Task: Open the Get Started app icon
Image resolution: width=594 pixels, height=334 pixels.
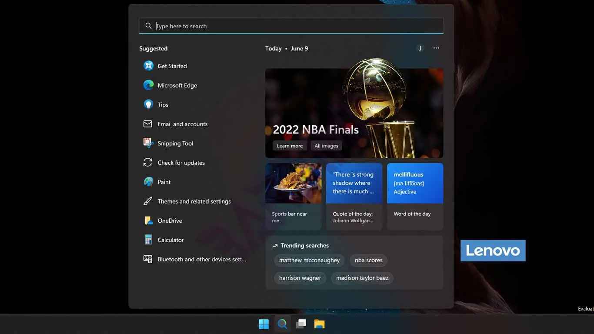Action: pyautogui.click(x=149, y=66)
